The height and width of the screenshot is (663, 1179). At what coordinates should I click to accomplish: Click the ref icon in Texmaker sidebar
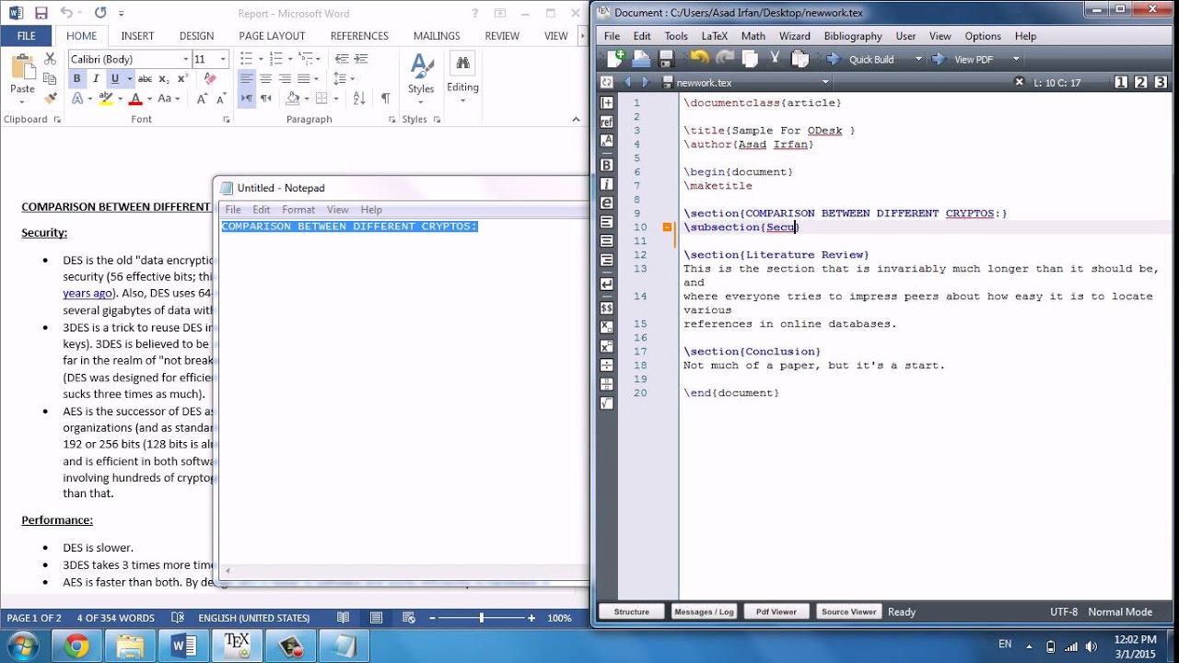[x=606, y=122]
